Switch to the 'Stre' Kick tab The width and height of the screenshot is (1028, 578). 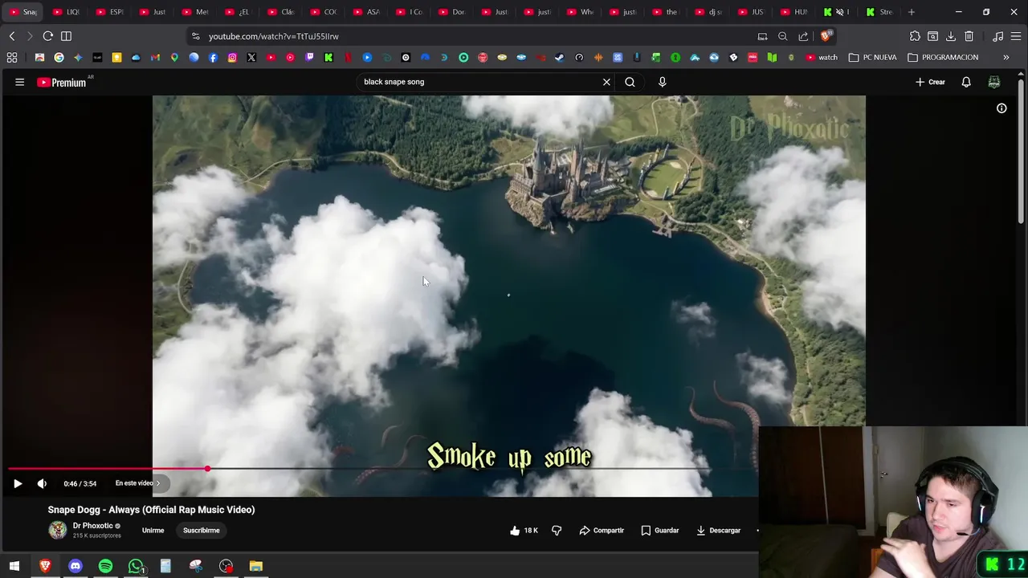(880, 12)
